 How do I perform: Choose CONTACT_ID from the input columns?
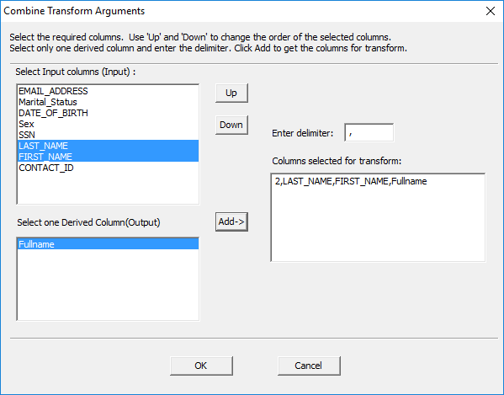pyautogui.click(x=108, y=168)
